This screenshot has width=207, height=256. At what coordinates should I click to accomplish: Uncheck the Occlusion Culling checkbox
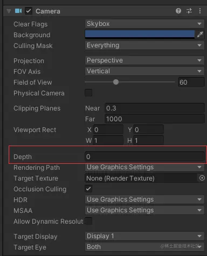tap(88, 189)
